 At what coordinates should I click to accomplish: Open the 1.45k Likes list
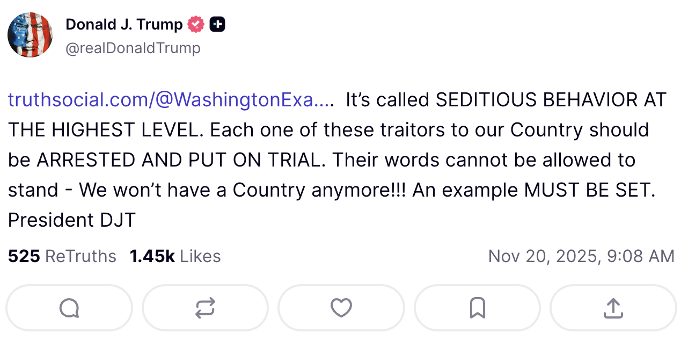coord(175,256)
